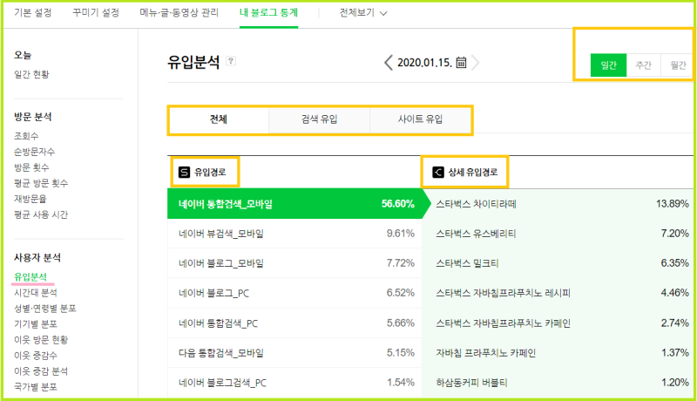Open 기기별 분포 in the sidebar
Screen dimensions: 697x401
[x=36, y=324]
